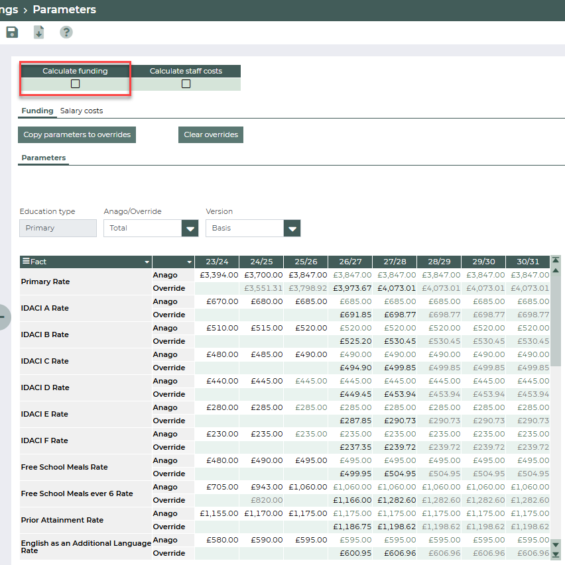Click the hamburger icon beside Fact header
The image size is (565, 565).
(26, 262)
